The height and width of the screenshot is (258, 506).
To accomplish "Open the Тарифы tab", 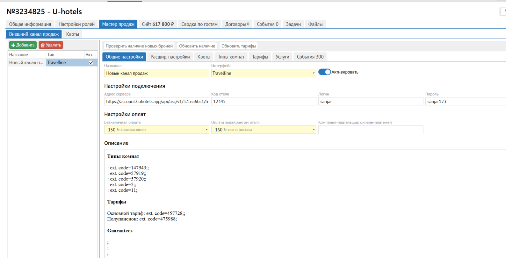I will pos(260,57).
